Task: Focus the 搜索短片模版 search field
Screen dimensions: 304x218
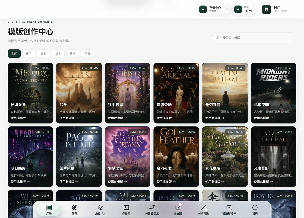Action: coord(254,38)
